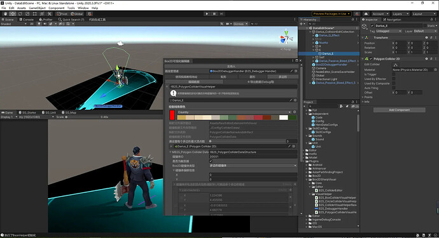Click the cloud Collab icon
Image resolution: width=439 pixels, height=238 pixels.
pyautogui.click(x=366, y=14)
